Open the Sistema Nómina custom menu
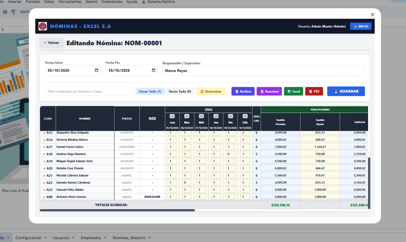 [158, 2]
